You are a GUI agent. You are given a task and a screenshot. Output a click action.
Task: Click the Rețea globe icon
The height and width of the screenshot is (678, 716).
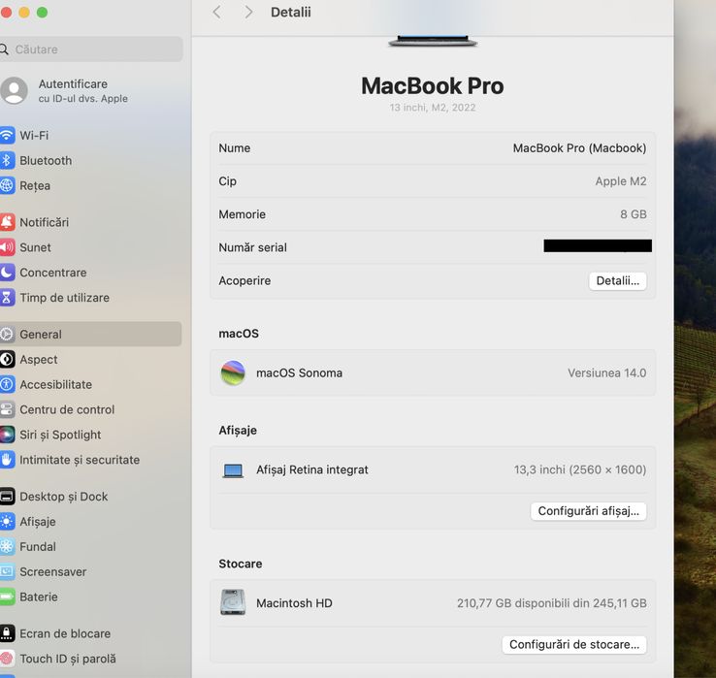[7, 185]
